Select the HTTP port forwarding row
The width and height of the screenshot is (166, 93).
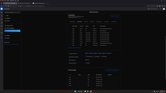click(x=94, y=78)
